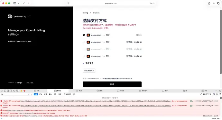Switch to the Network tab in inspector
This screenshot has height=120, width=222.
pos(99,91)
